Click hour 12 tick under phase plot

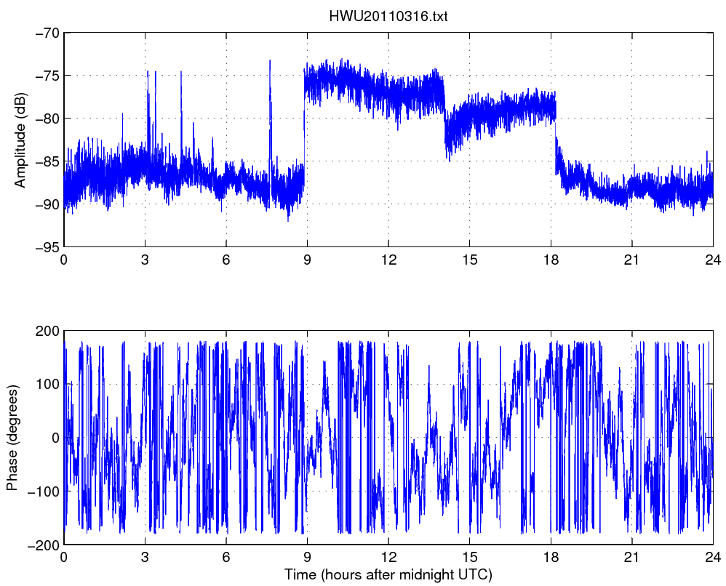[x=388, y=557]
